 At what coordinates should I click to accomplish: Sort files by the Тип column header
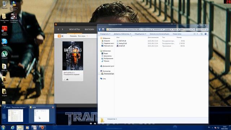[164, 38]
